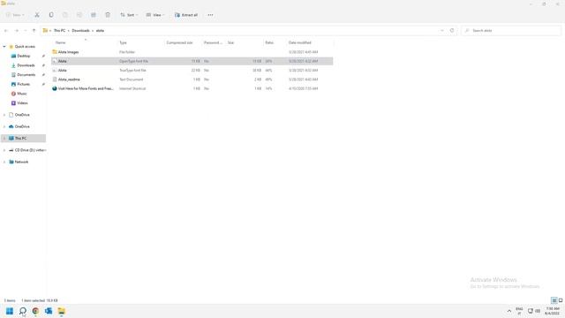Select Desktop under Quick access
This screenshot has width=565, height=318.
tap(24, 56)
